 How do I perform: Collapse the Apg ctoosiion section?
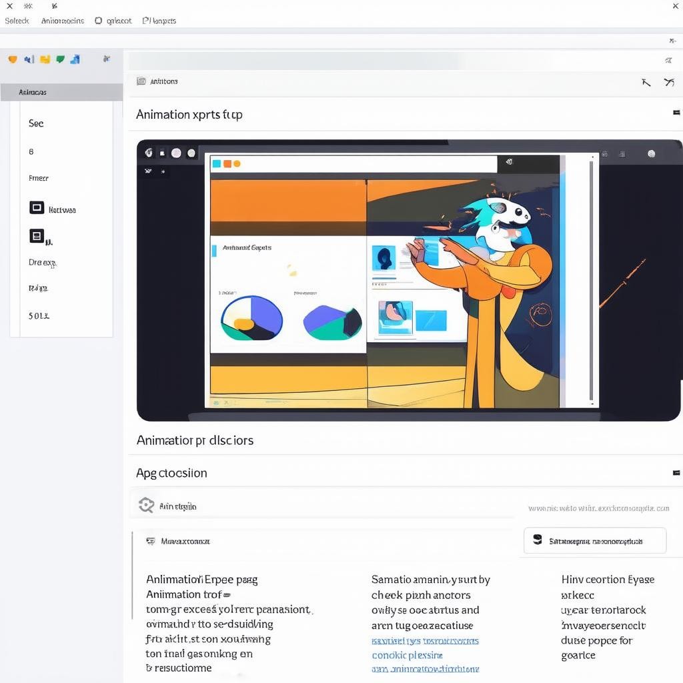click(676, 473)
